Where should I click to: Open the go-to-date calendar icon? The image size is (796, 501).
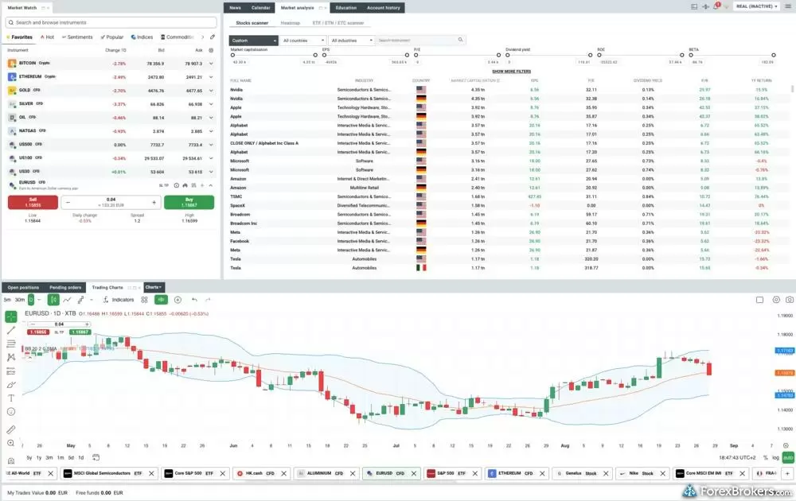coord(96,457)
